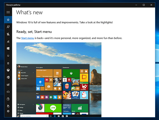Open the phone device sidebar section
Image resolution: width=159 pixels, height=120 pixels.
click(8, 63)
